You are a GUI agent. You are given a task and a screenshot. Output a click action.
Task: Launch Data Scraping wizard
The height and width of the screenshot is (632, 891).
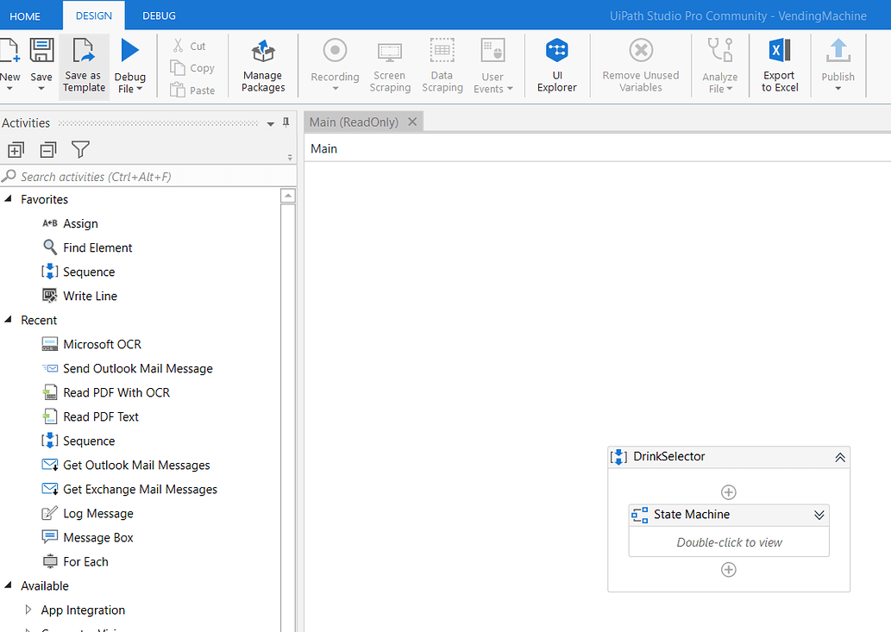point(442,65)
